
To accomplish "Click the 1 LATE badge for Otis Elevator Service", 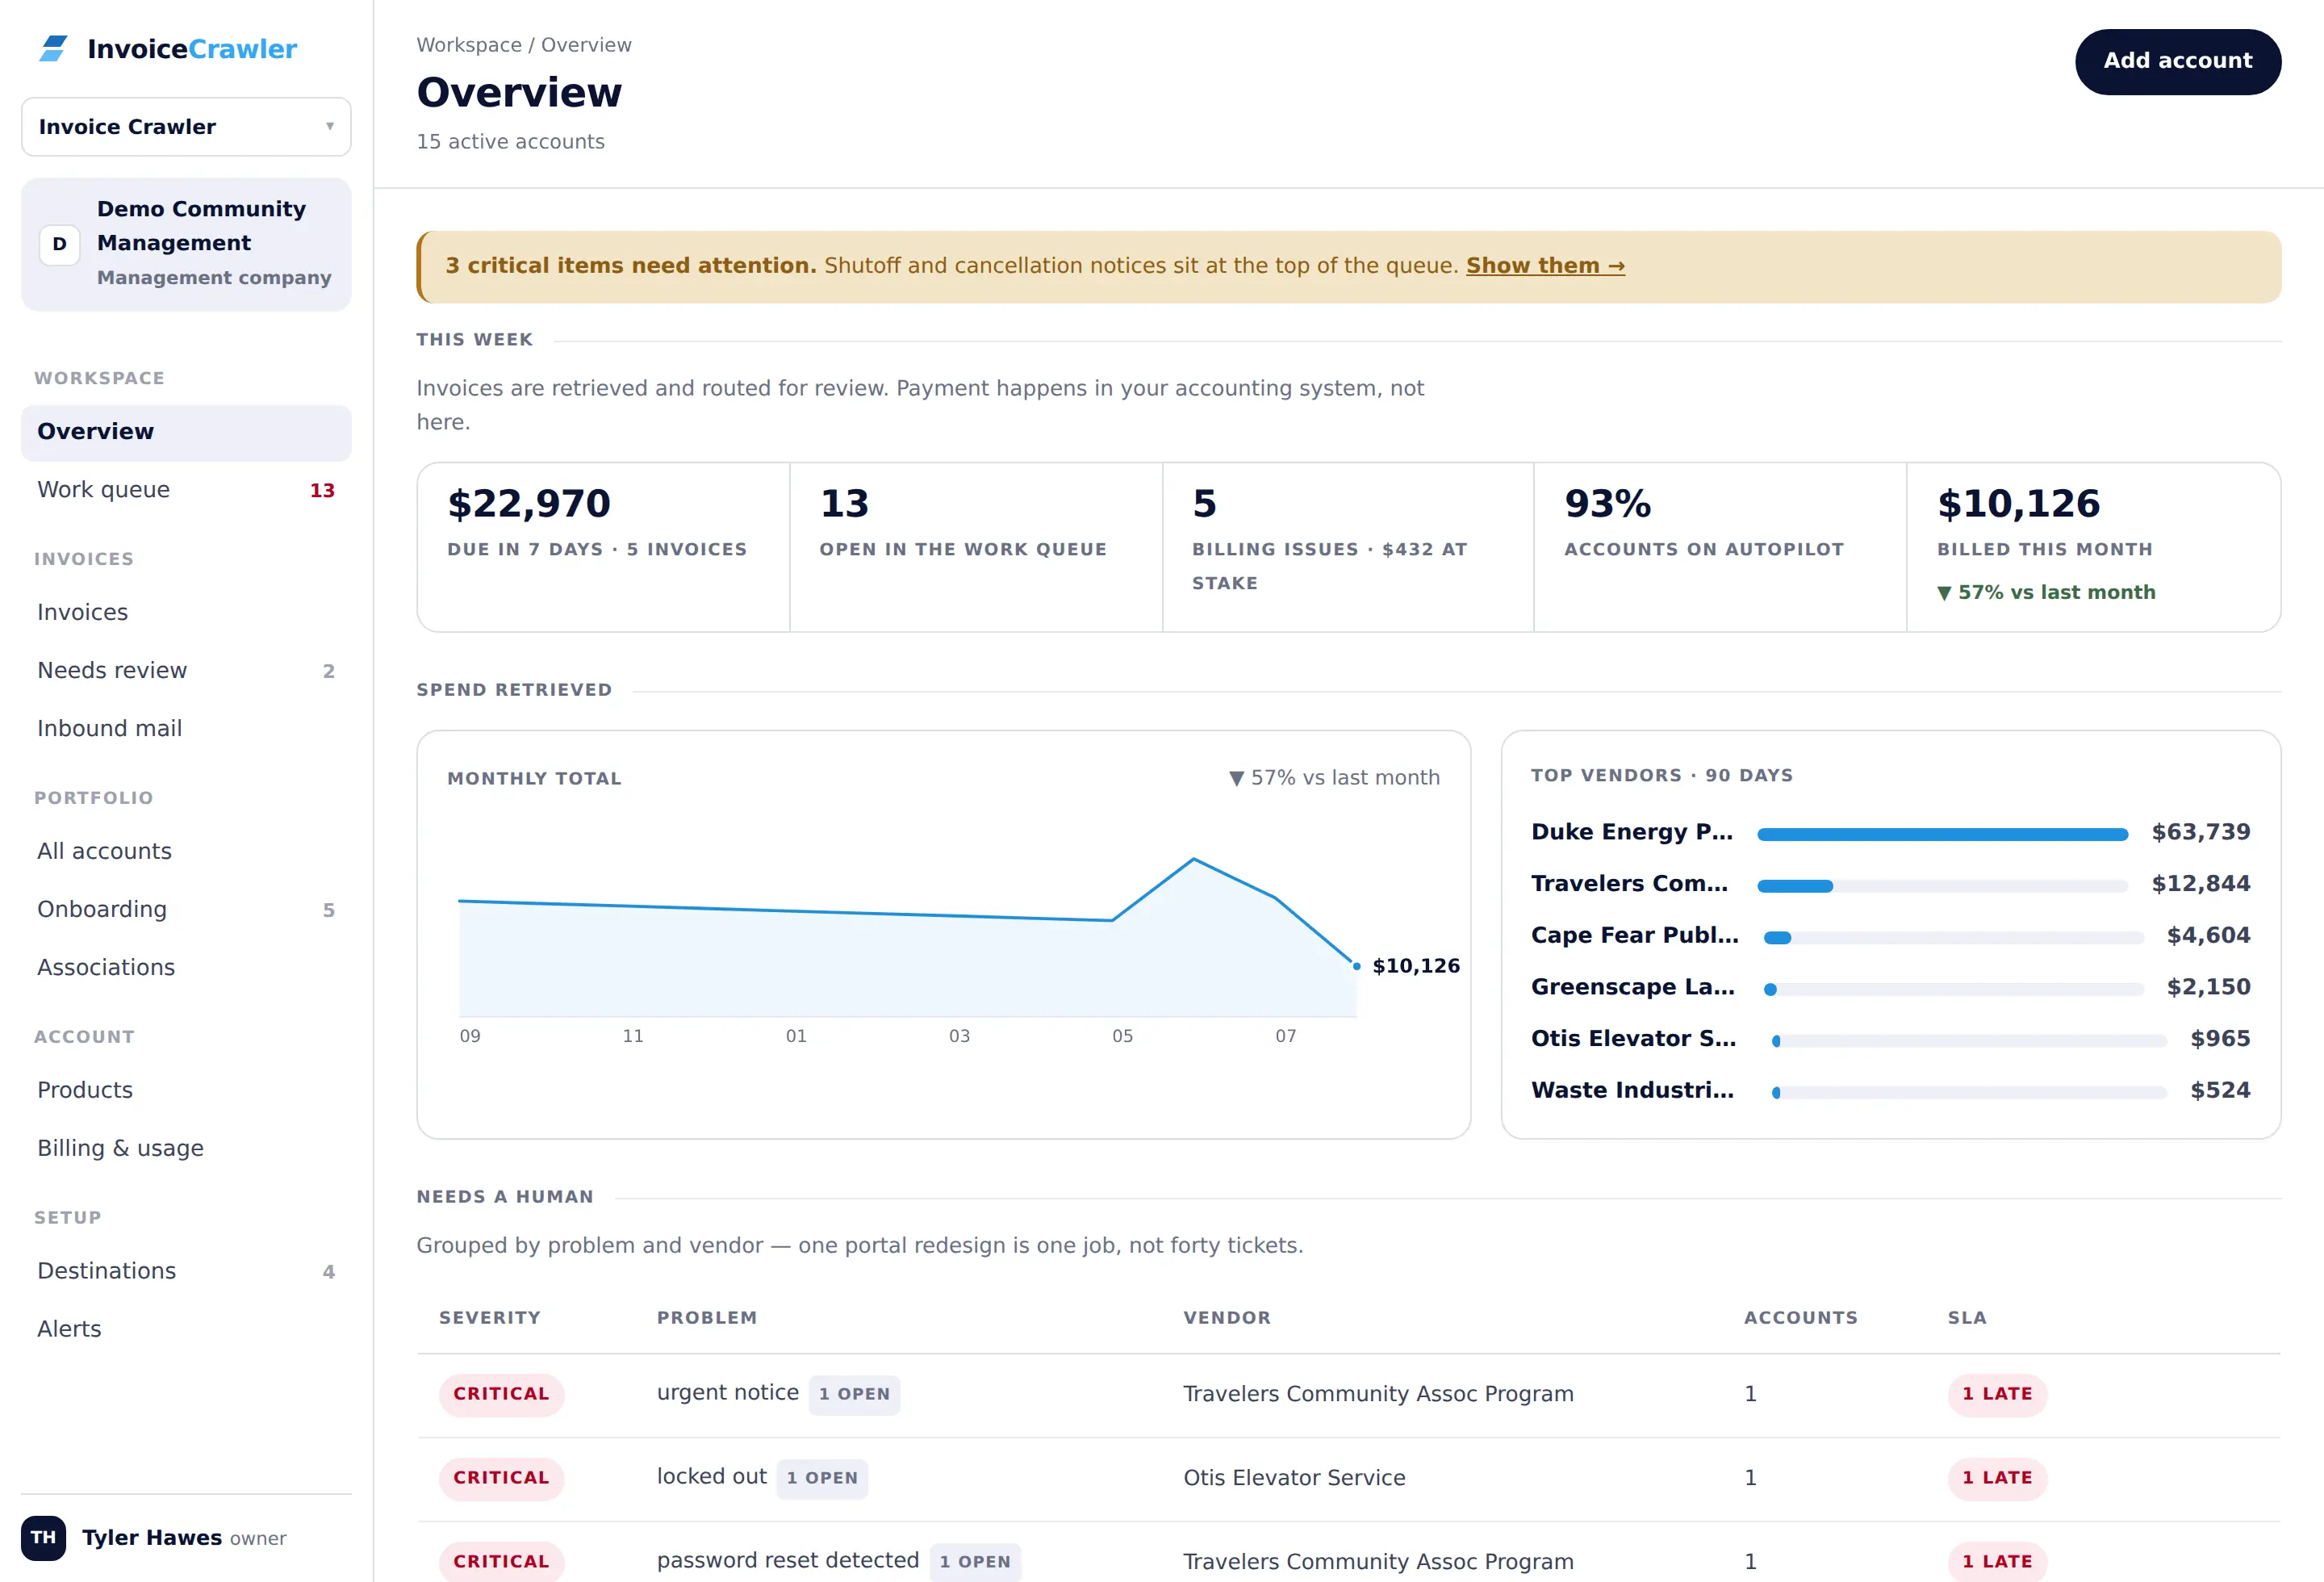I will (1996, 1479).
